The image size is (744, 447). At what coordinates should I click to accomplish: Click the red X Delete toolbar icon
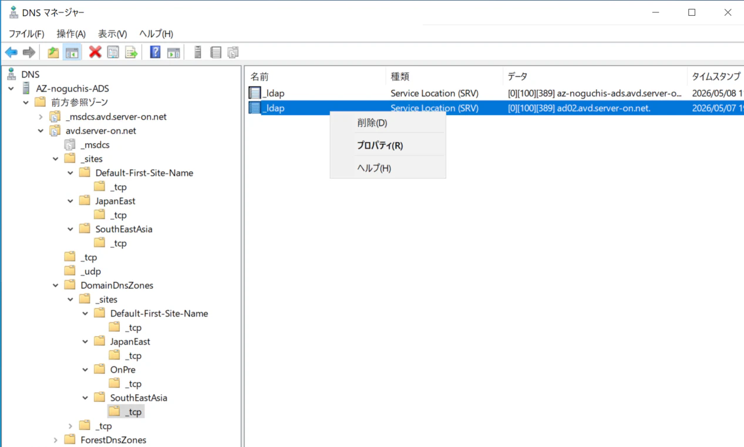pos(95,52)
